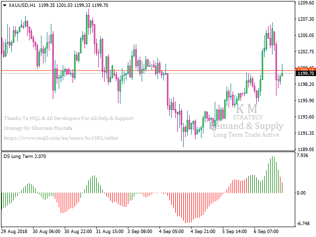Click the 1209.60 price axis label
The width and height of the screenshot is (316, 237).
(306, 3)
